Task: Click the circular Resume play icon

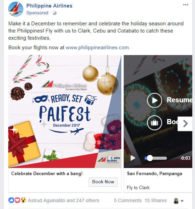Action: (155, 100)
